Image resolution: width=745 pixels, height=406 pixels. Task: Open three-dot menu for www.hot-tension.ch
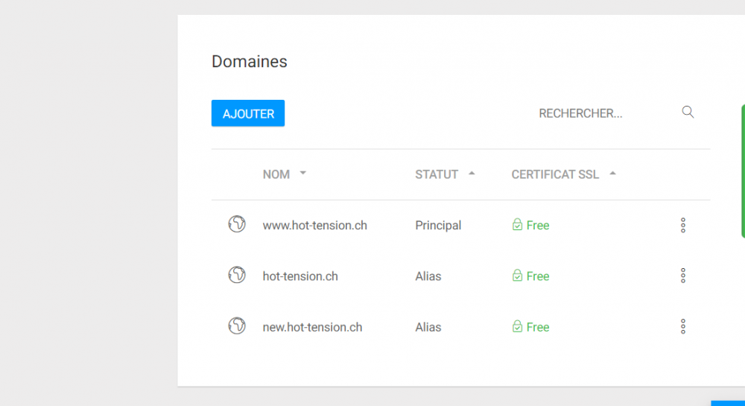click(682, 225)
